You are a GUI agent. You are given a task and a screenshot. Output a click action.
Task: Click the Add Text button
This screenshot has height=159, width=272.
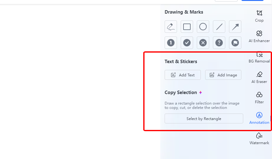tap(183, 75)
